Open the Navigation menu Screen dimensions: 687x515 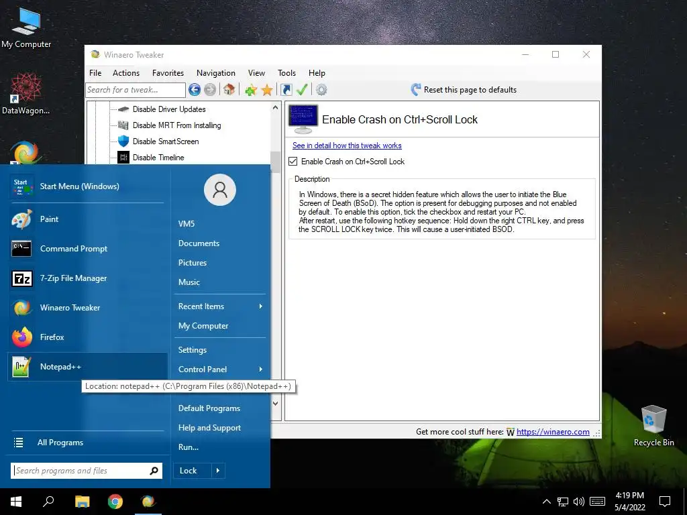click(215, 73)
